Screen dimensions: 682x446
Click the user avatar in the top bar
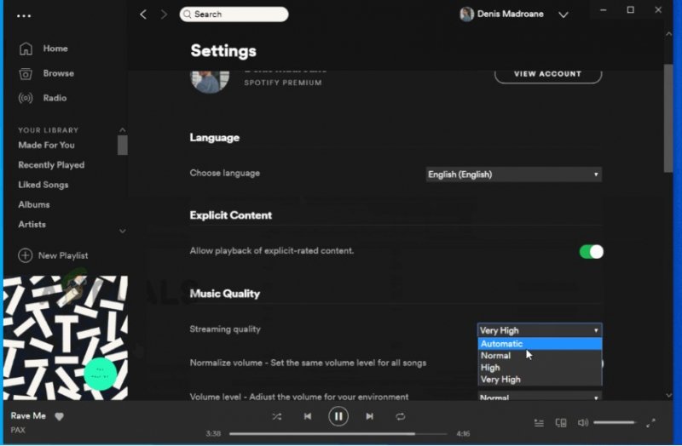(466, 14)
